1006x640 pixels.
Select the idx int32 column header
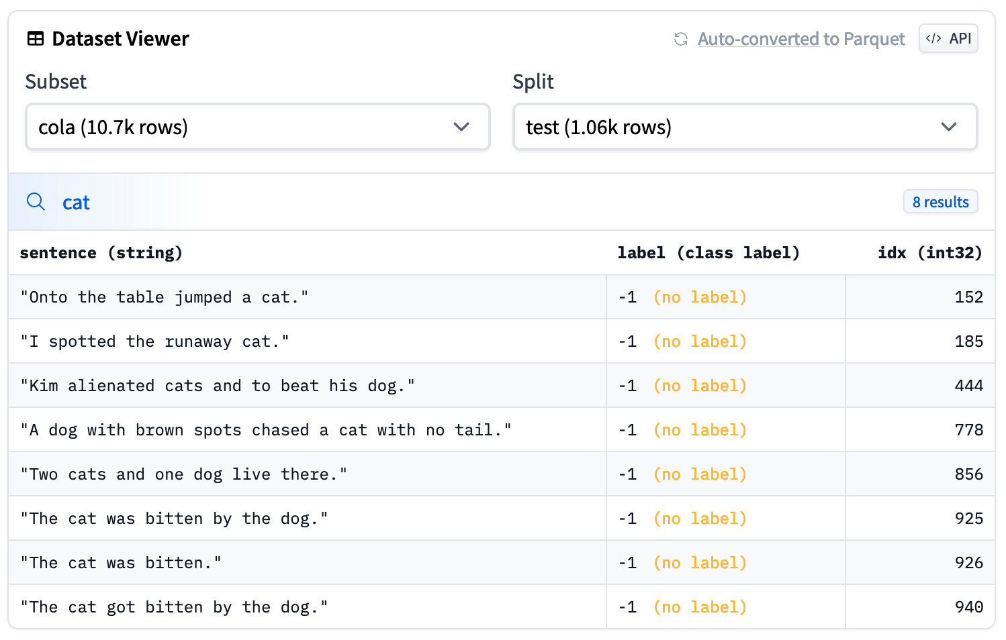click(929, 253)
